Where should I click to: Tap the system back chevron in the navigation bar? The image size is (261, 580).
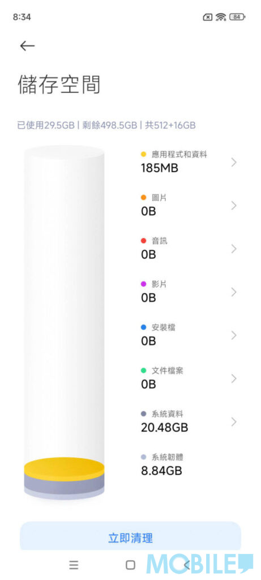187,565
